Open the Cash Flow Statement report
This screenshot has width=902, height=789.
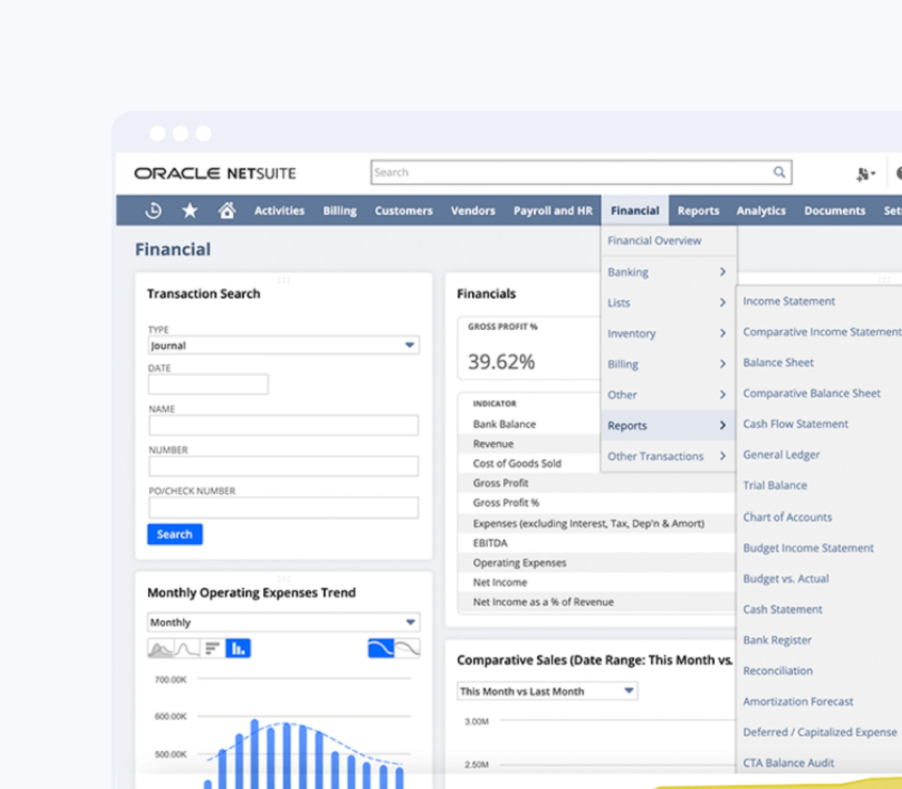coord(795,424)
